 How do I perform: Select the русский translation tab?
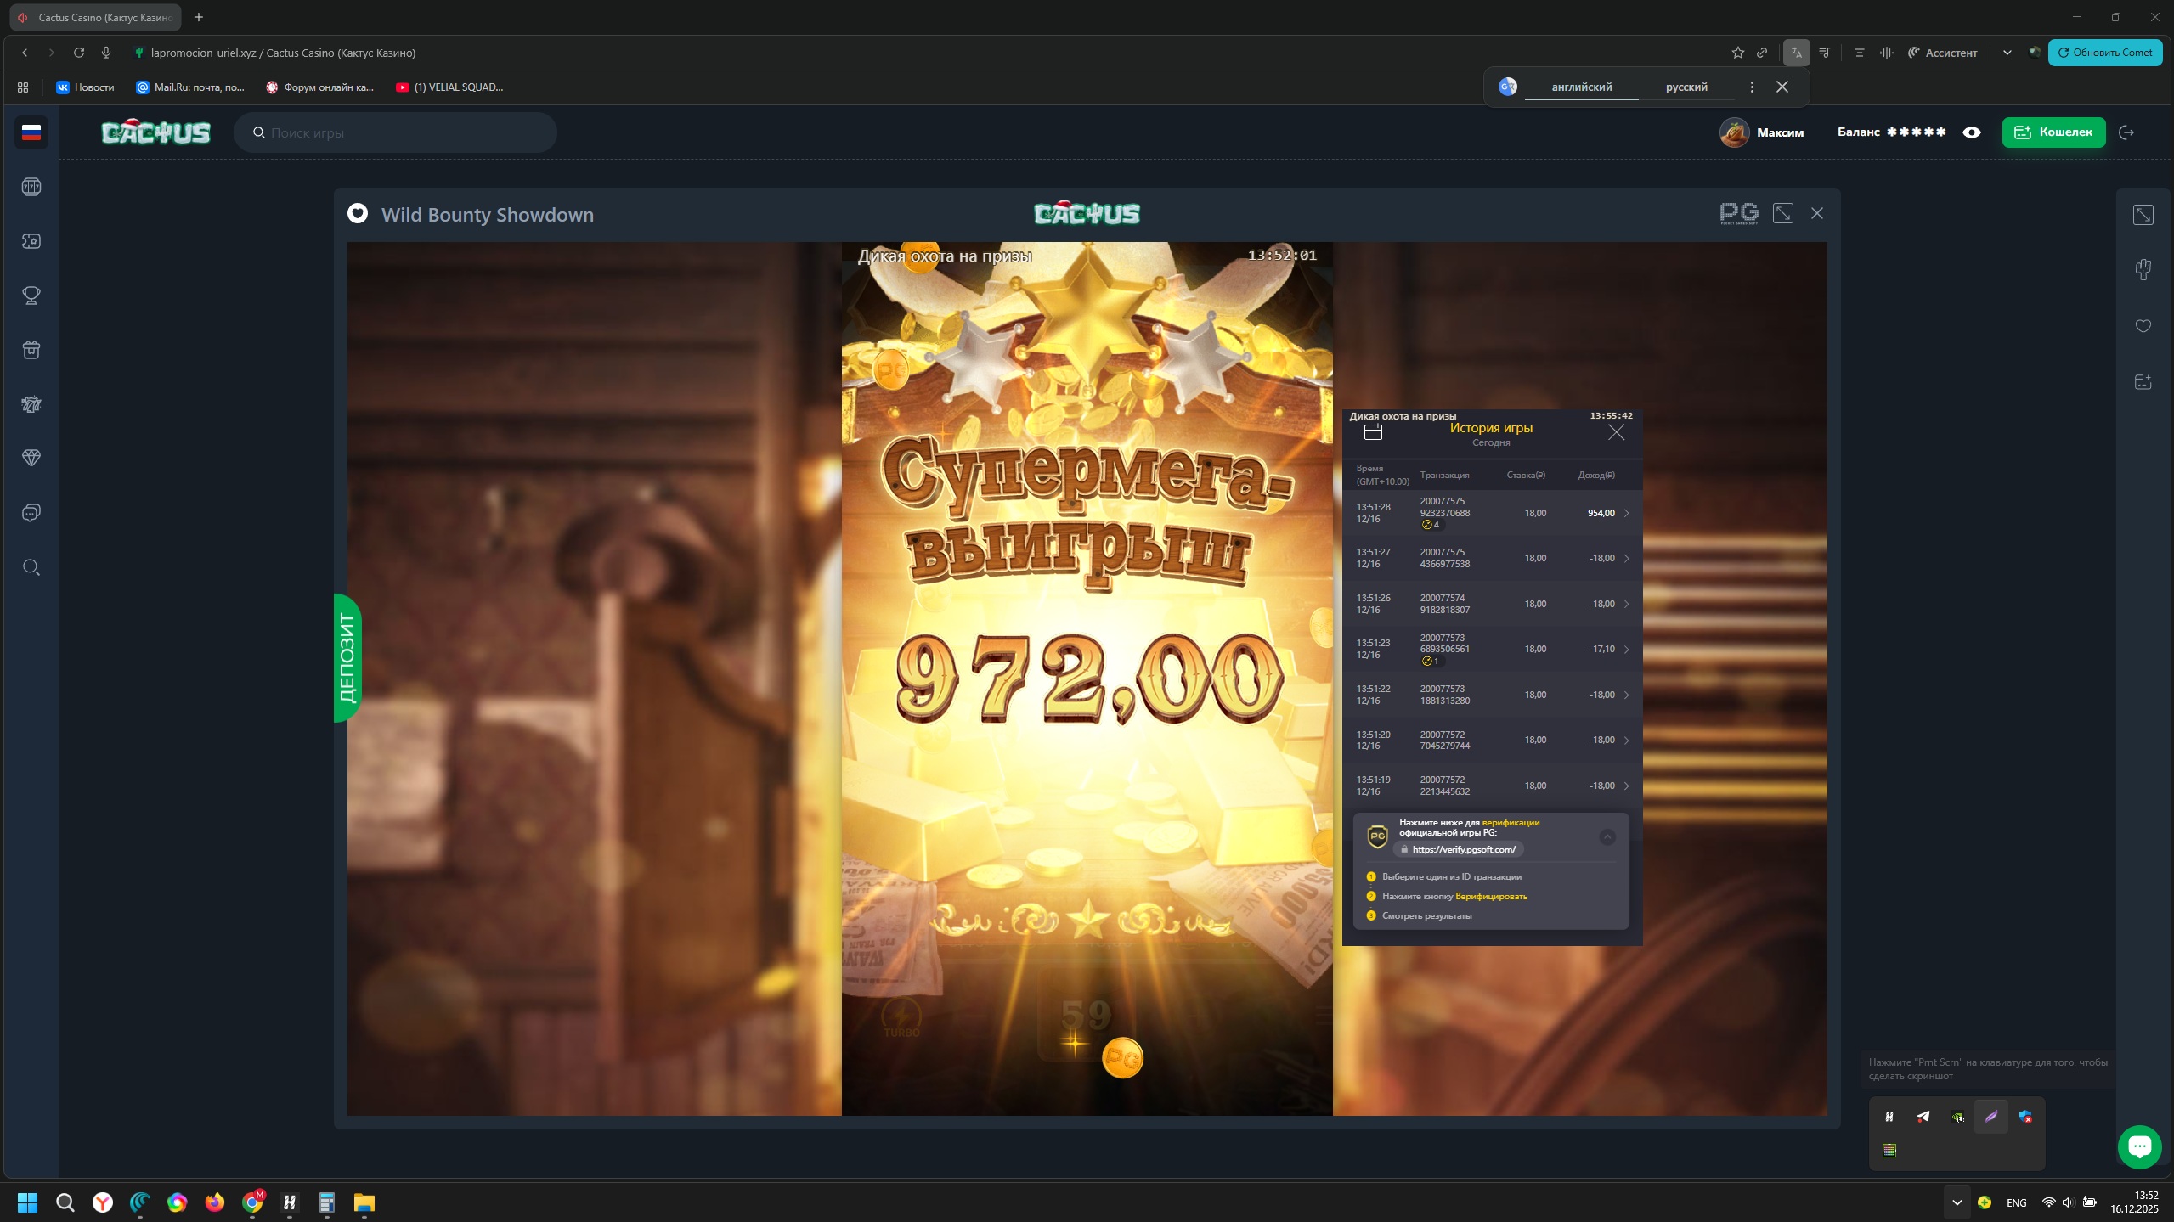(x=1686, y=87)
